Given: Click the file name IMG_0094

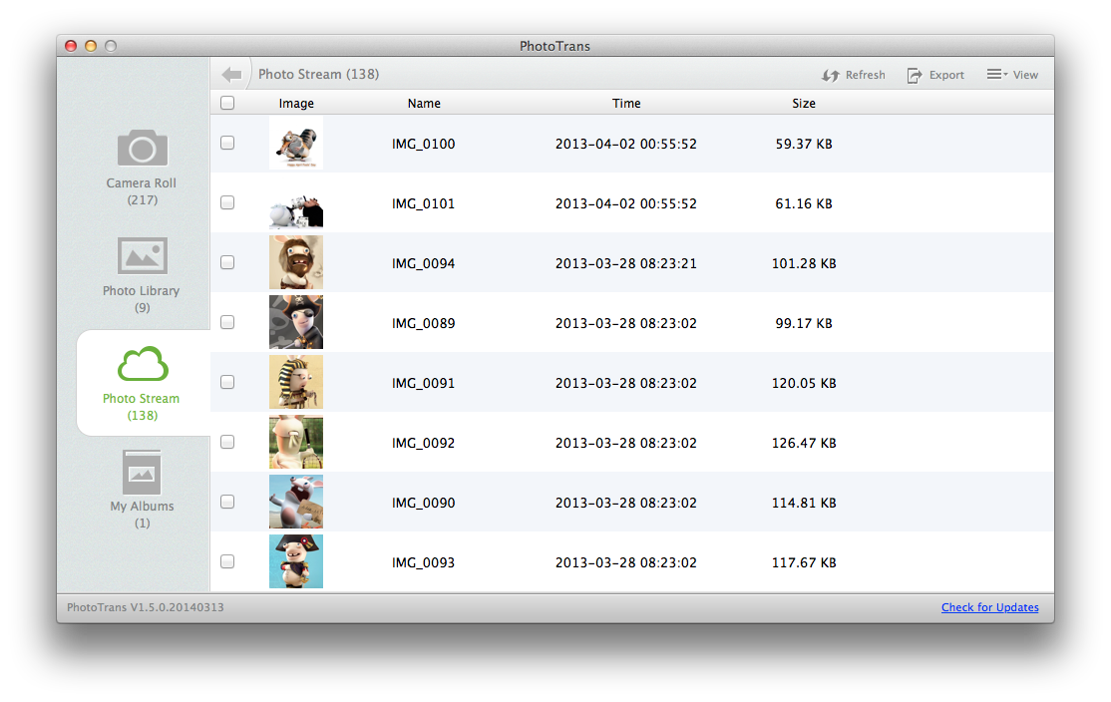Looking at the screenshot, I should pos(423,263).
